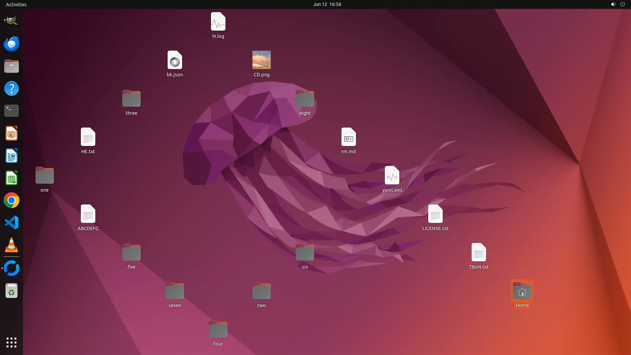Open Visual Studio Code from the dock

tap(11, 223)
